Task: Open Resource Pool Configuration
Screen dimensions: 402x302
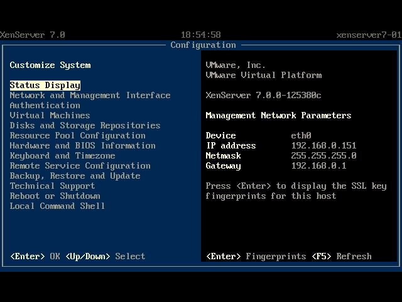Action: pos(77,135)
